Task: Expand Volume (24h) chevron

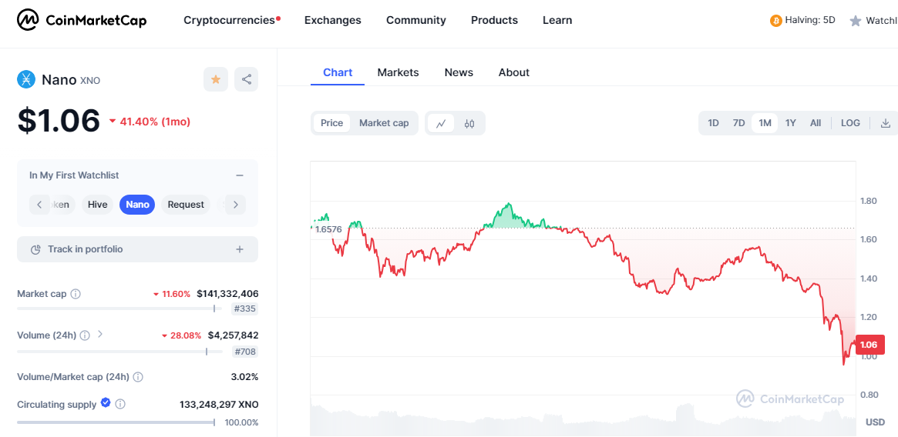Action: pyautogui.click(x=100, y=334)
